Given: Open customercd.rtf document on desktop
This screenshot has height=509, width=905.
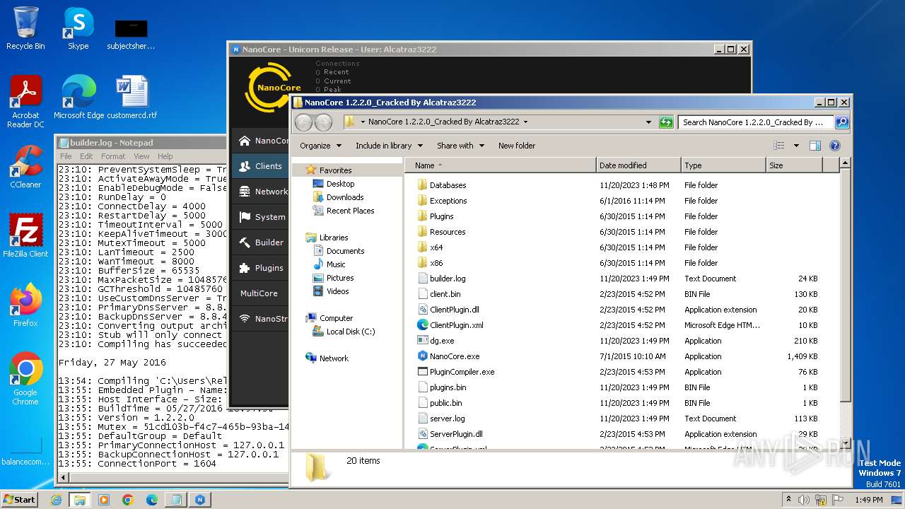Looking at the screenshot, I should (132, 98).
